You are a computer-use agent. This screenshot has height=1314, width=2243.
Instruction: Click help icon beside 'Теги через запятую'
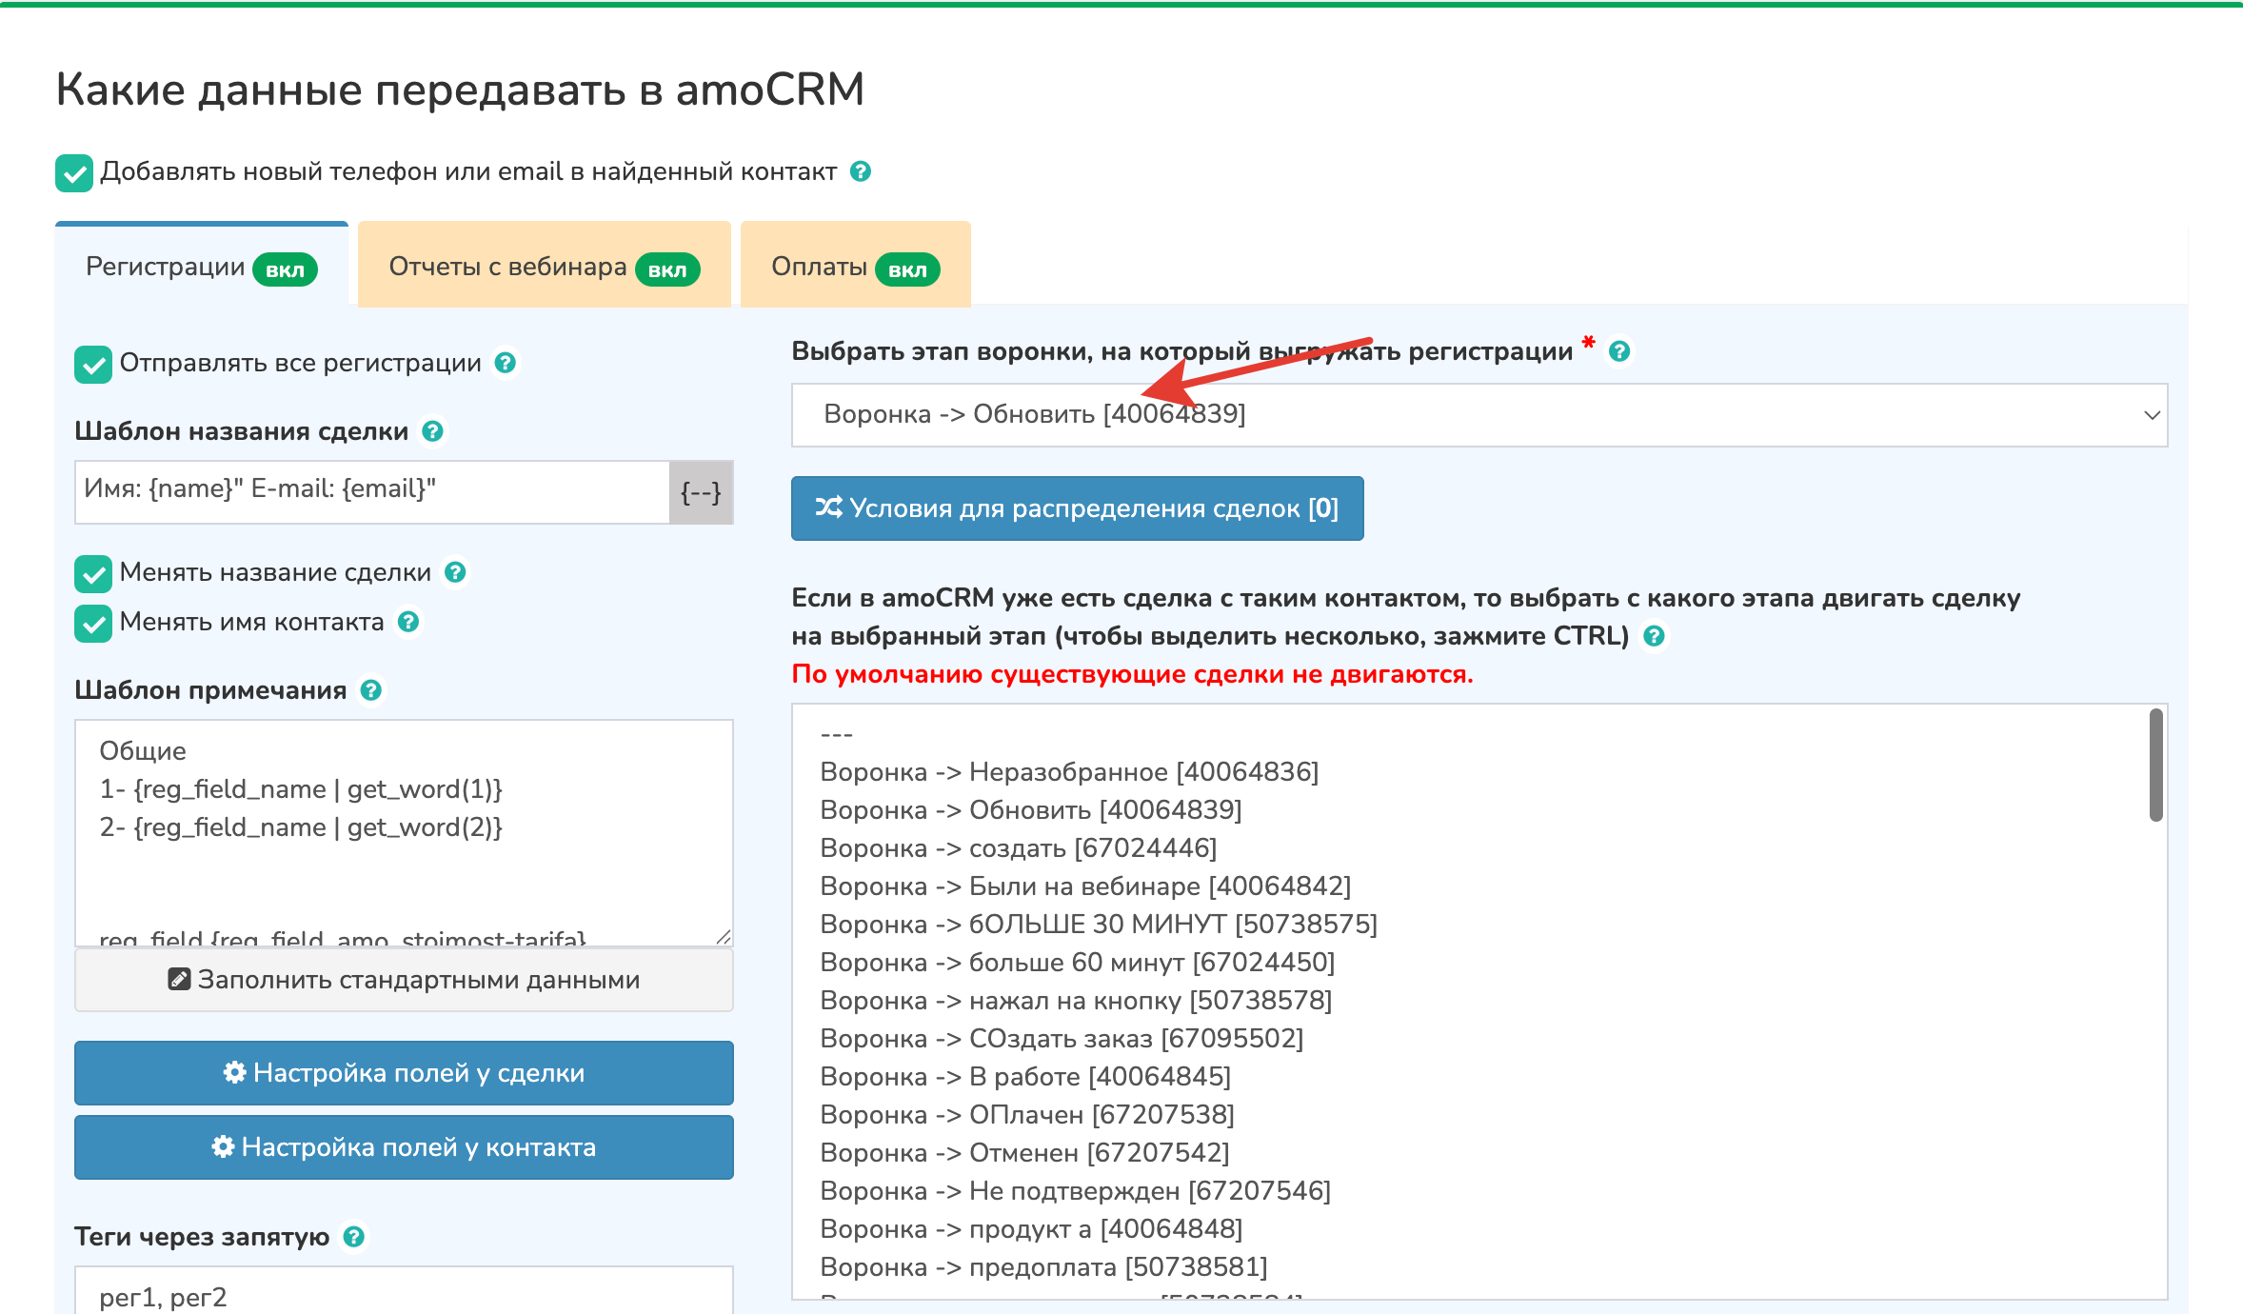(x=353, y=1237)
